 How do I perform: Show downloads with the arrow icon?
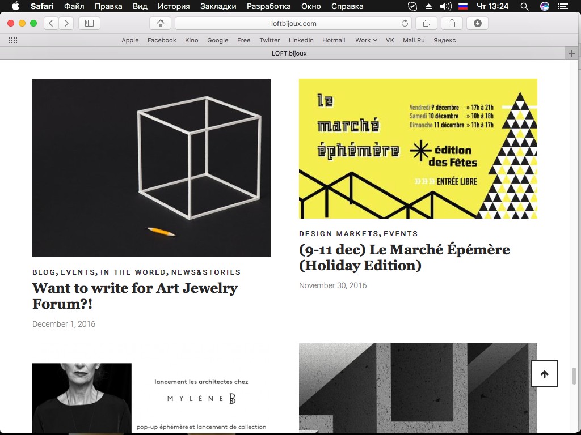pyautogui.click(x=477, y=23)
